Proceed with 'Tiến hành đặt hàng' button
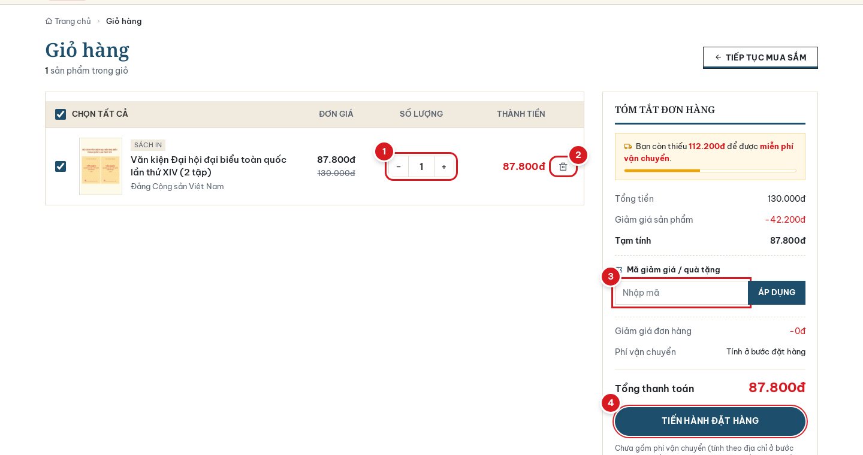863x455 pixels. [710, 421]
